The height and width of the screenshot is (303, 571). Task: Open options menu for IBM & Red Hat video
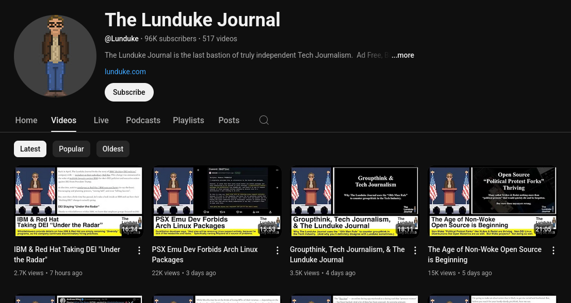139,250
